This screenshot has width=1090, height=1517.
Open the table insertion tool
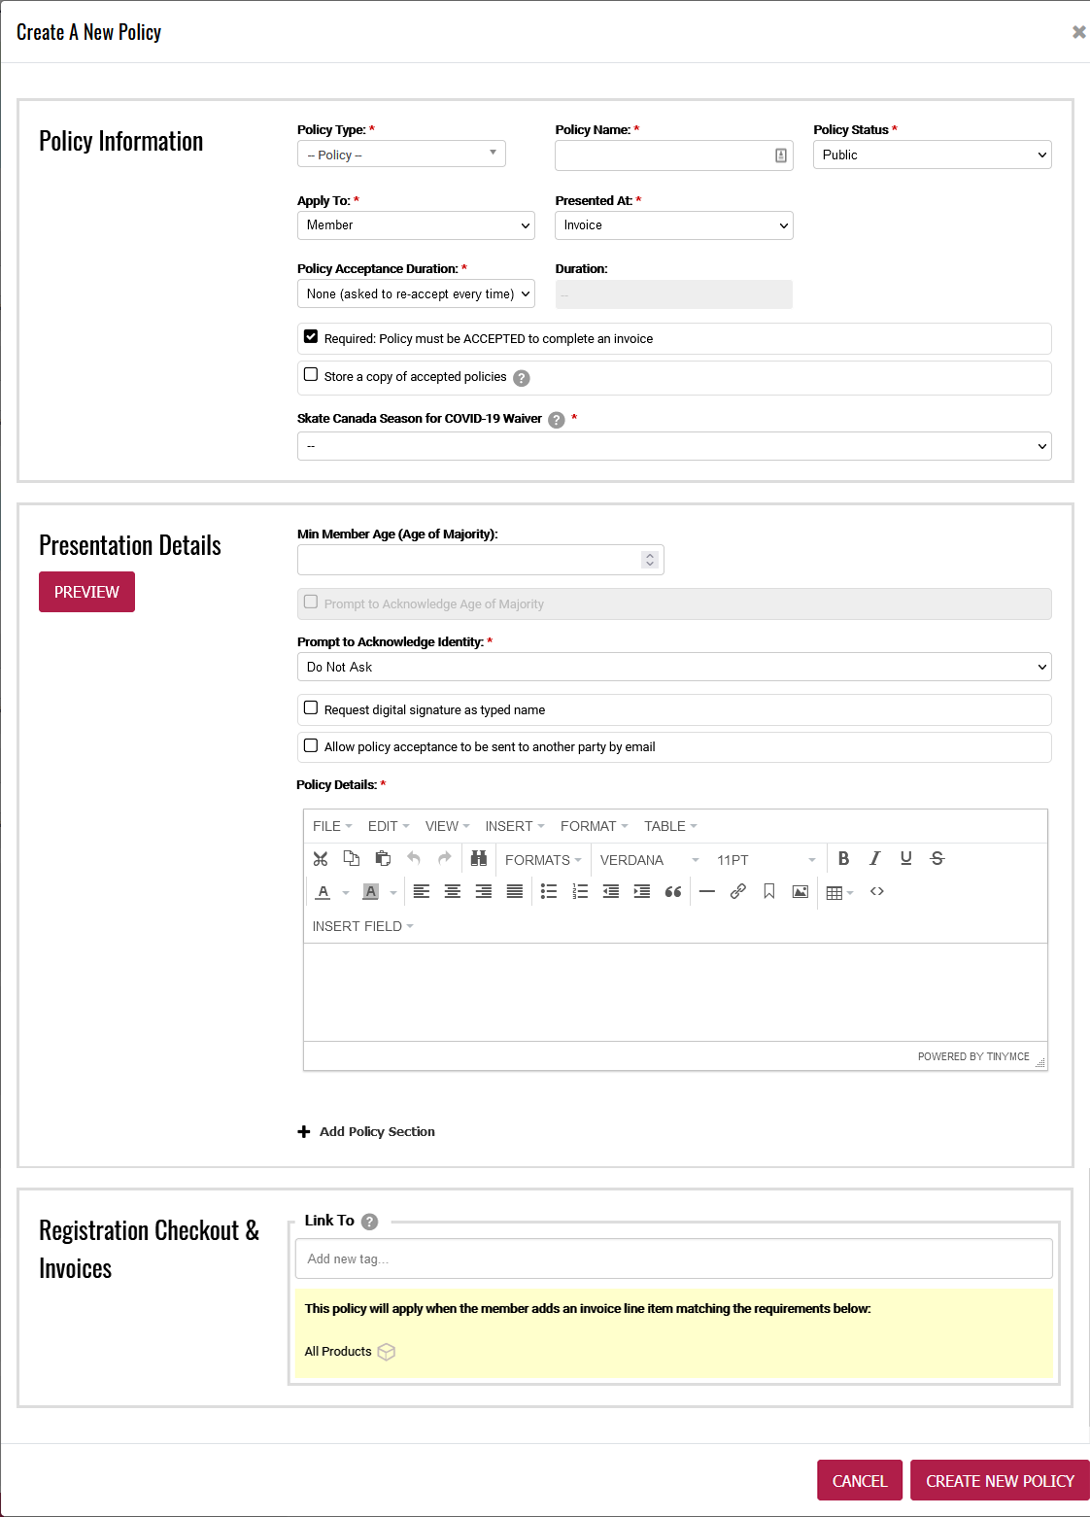(834, 891)
